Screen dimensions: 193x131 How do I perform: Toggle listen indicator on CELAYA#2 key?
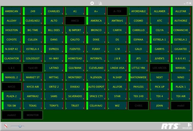(87, 106)
